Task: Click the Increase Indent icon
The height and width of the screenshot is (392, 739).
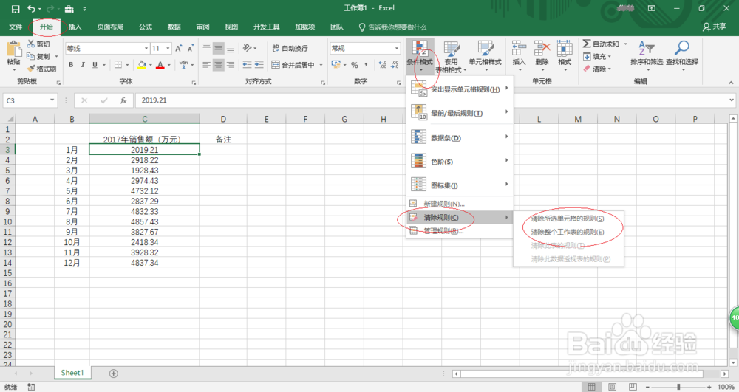Action: point(259,64)
